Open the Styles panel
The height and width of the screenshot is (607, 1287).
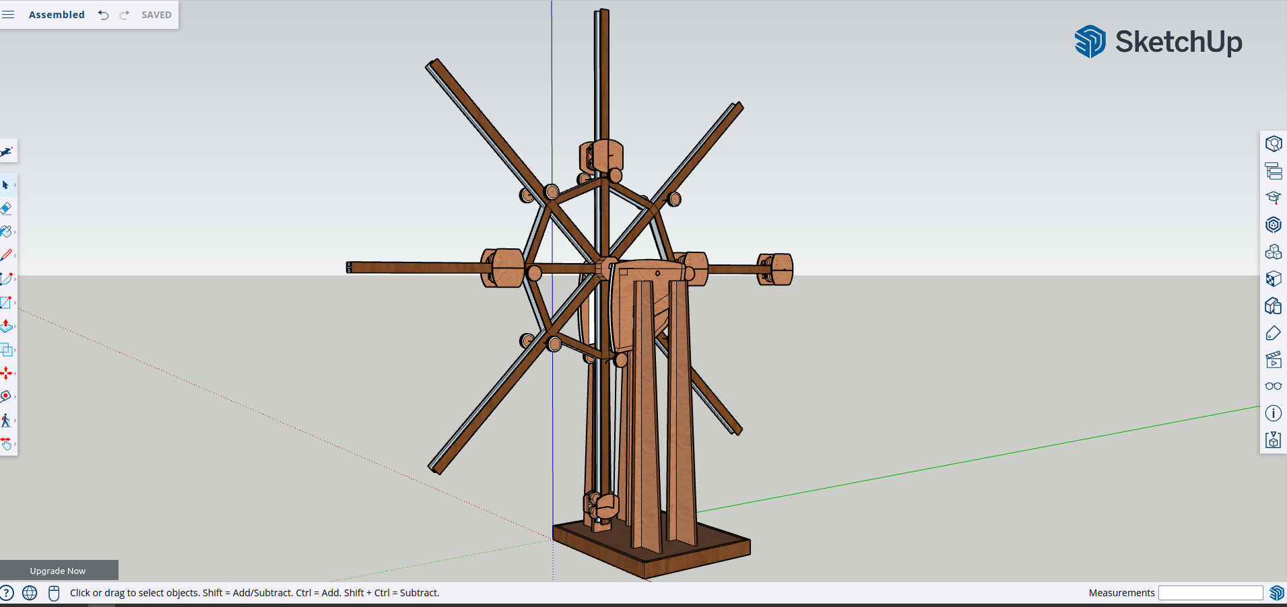[1273, 306]
